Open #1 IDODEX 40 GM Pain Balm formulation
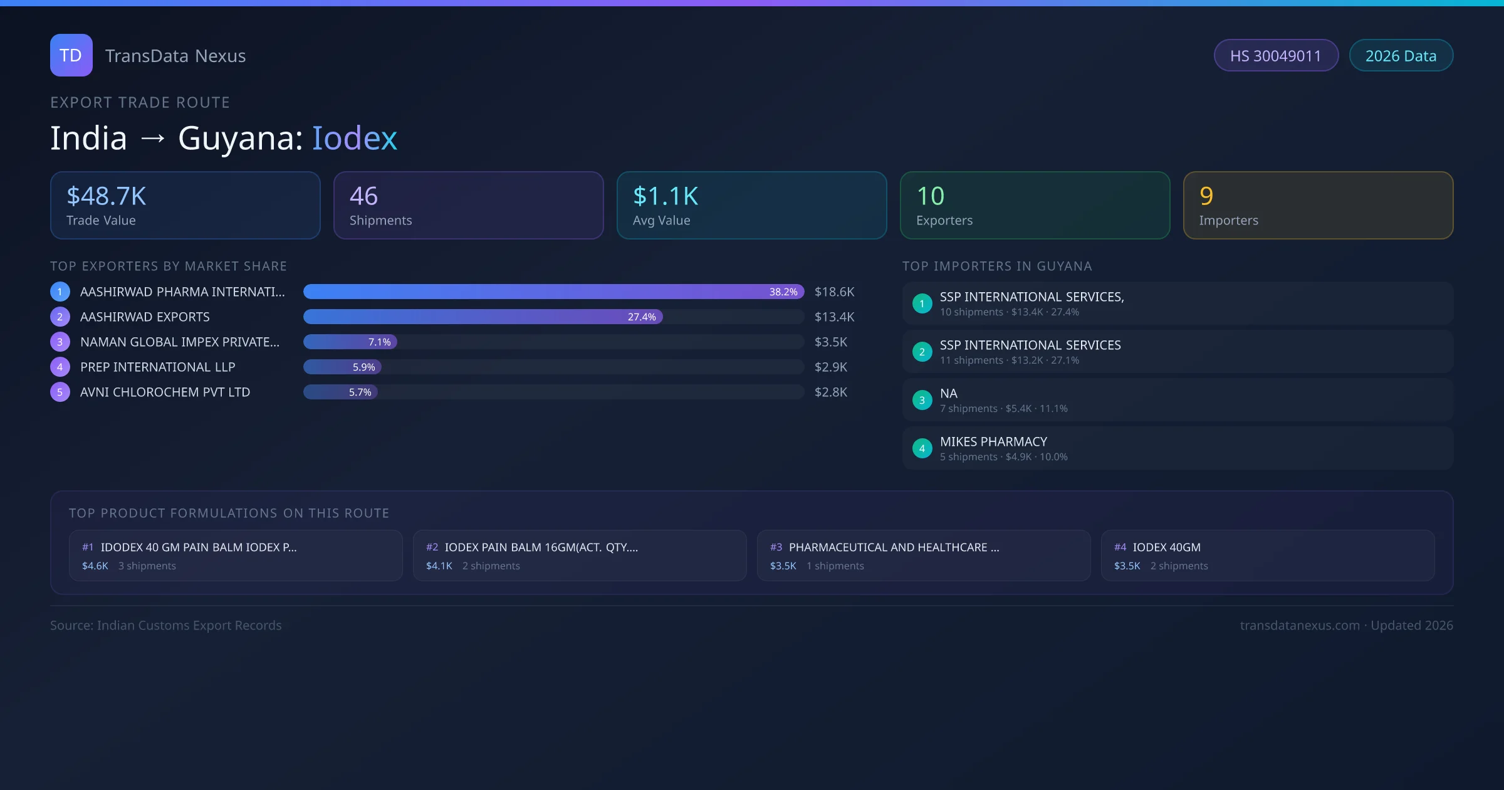 point(236,556)
